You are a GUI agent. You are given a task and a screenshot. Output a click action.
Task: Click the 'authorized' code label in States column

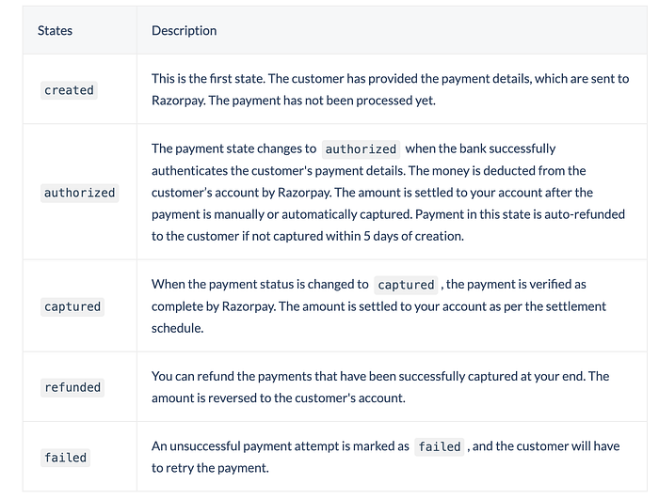click(79, 193)
